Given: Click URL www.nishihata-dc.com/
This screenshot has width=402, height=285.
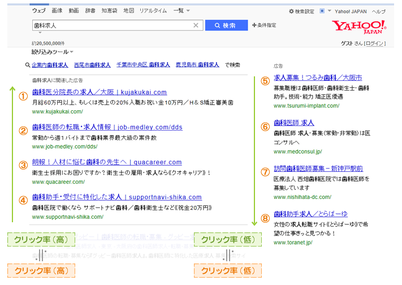Looking at the screenshot, I should point(302,197).
